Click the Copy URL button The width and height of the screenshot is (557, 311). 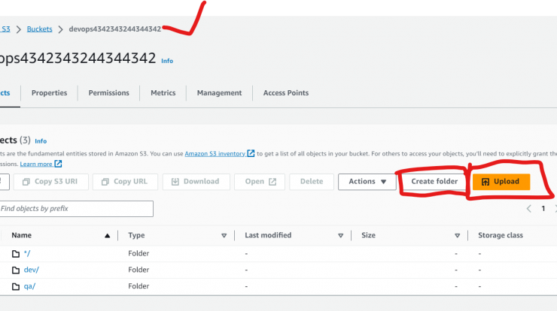point(125,182)
